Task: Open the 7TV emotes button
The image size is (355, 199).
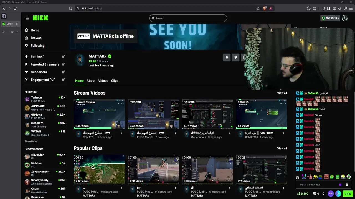Action: (331, 194)
